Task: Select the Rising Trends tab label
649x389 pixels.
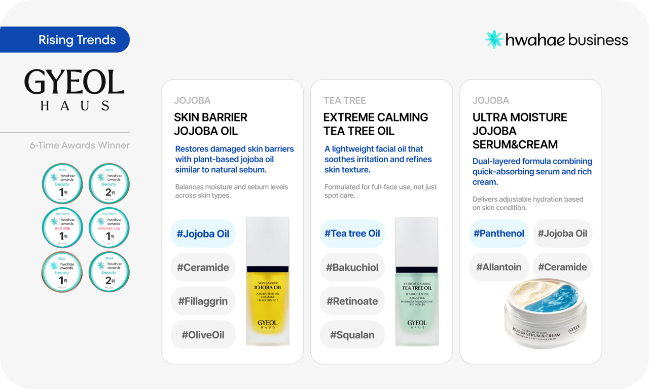Action: 77,40
